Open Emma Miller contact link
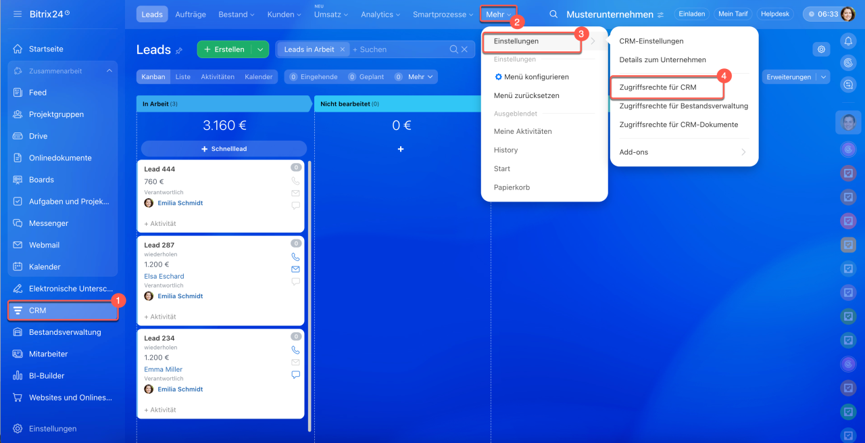Screen dimensions: 865x443 tap(164, 370)
